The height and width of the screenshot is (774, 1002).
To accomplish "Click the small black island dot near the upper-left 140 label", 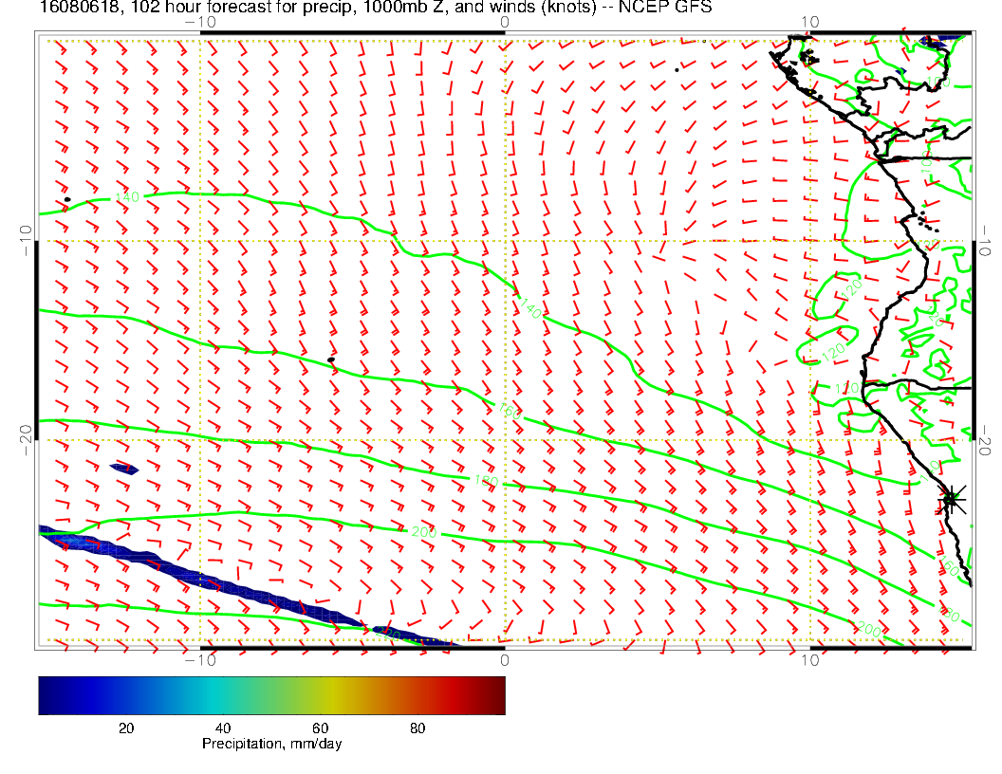I will pyautogui.click(x=67, y=199).
